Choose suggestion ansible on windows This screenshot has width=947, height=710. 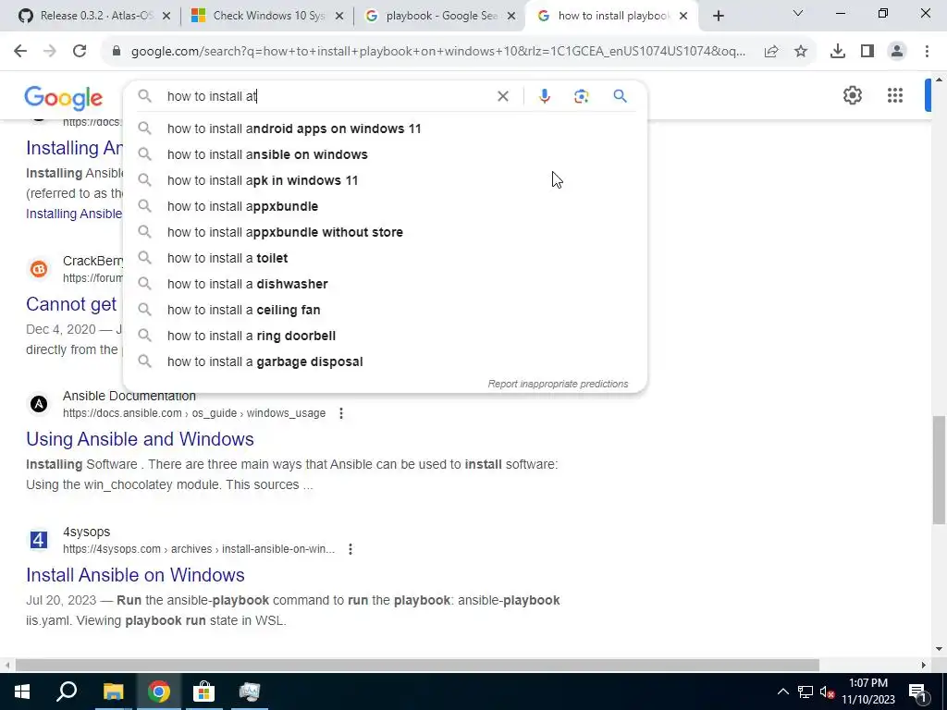coord(385,154)
